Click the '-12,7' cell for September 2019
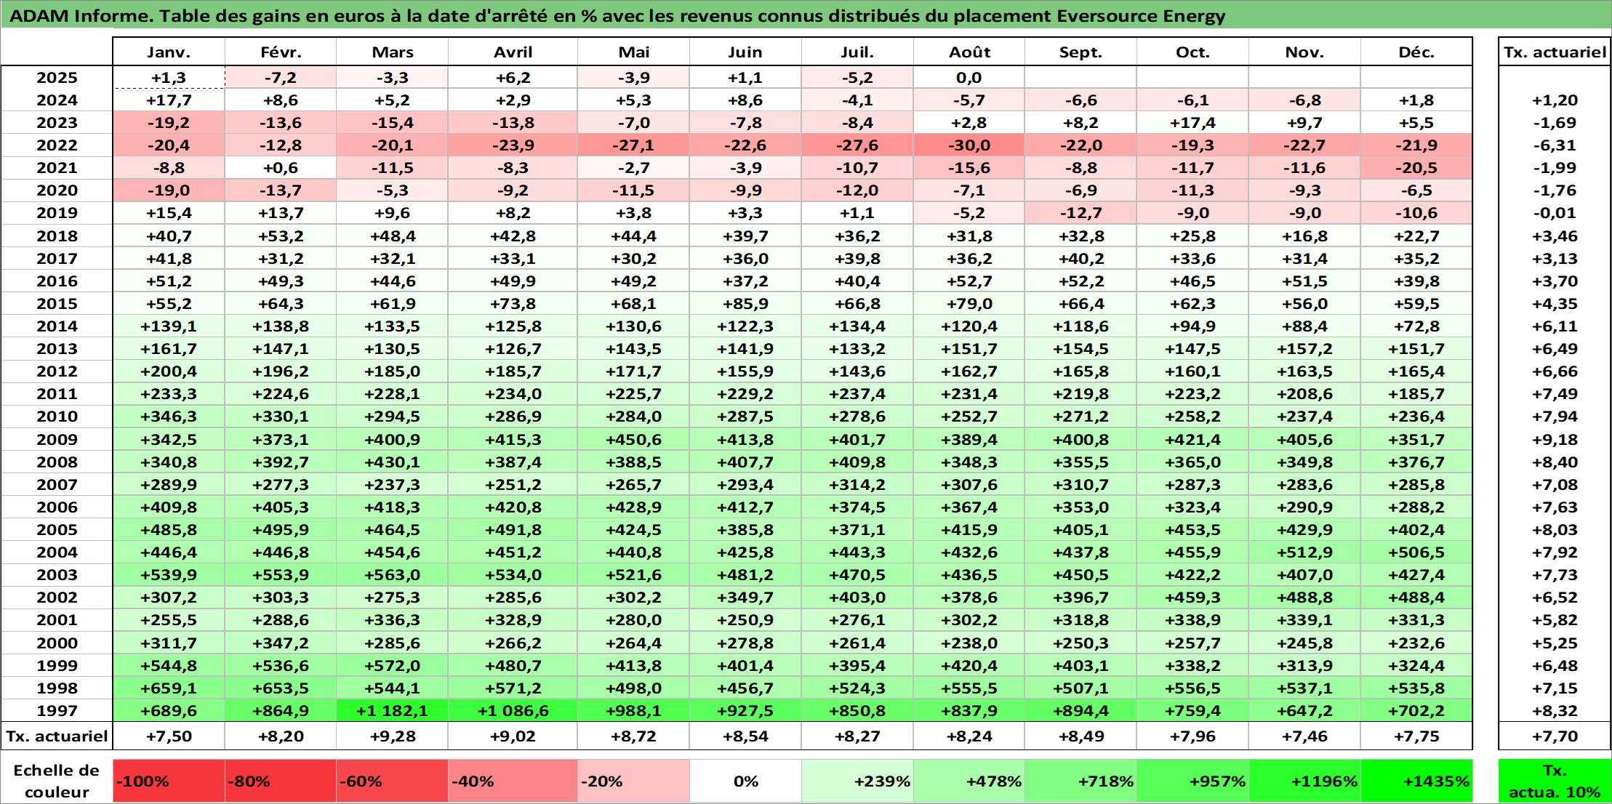 1080,213
